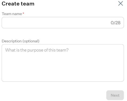127x101 pixels.
Task: Place cursor in the empty name box
Action: (56, 23)
